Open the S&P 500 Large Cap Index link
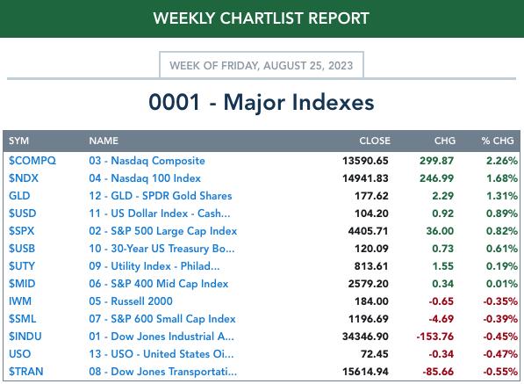 162,231
